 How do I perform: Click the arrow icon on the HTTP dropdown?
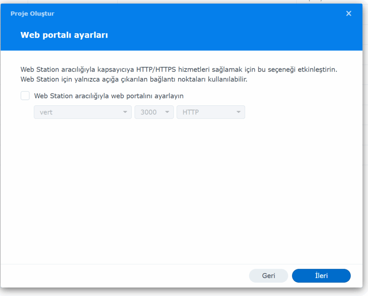pyautogui.click(x=238, y=112)
